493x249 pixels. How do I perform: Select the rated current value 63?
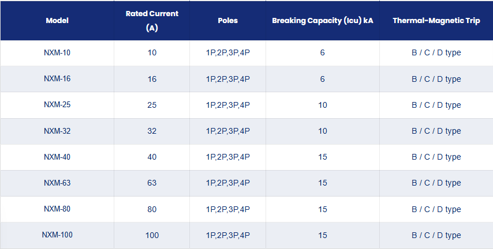(x=152, y=183)
